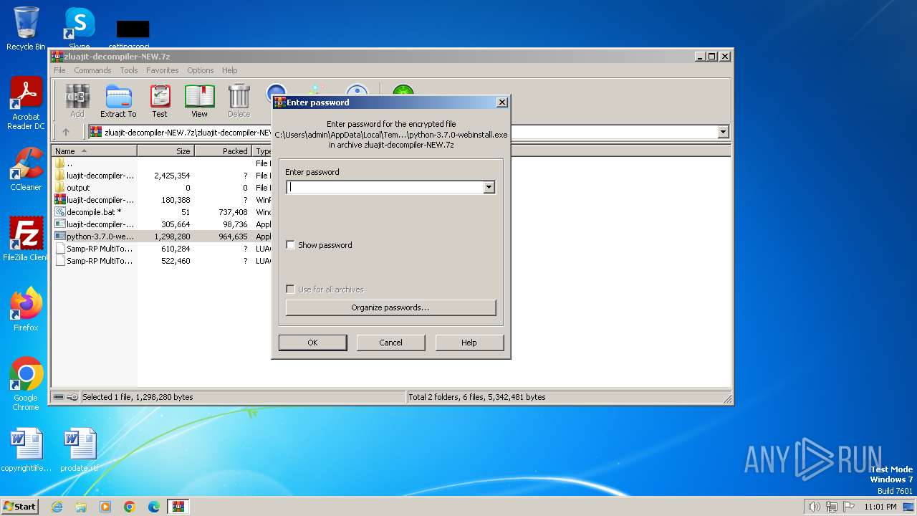Focus the Enter password input field
Image resolution: width=917 pixels, height=516 pixels.
pyautogui.click(x=385, y=187)
